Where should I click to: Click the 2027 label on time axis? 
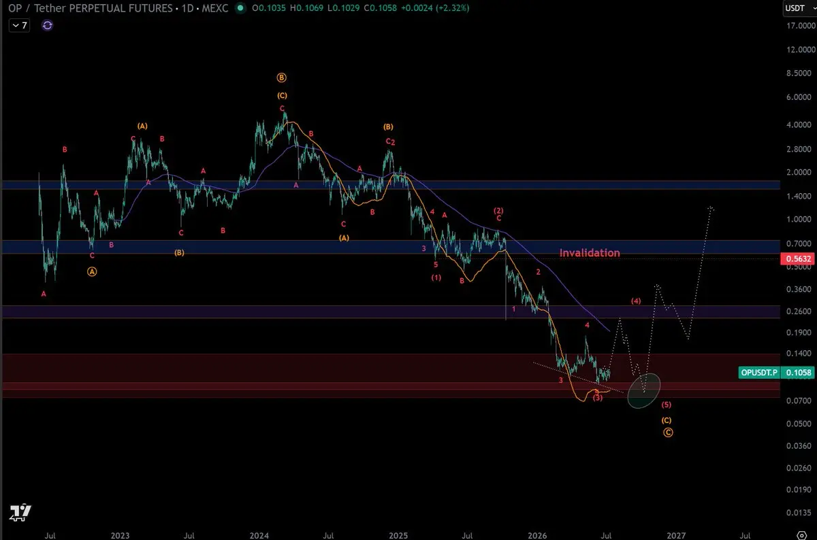click(675, 535)
